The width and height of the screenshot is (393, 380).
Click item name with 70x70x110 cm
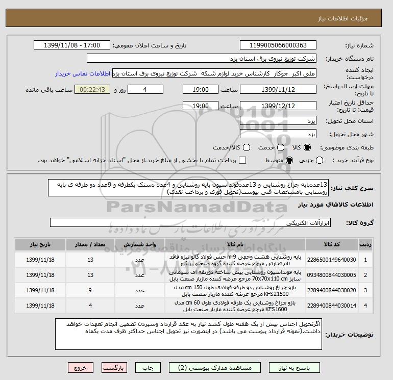235,275
